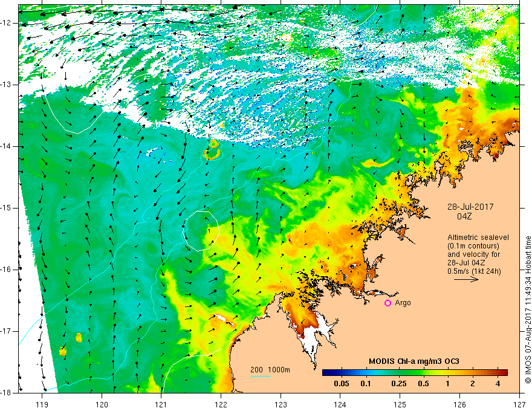Click the 'and velocity for' caption line
The image size is (532, 411).
[473, 254]
